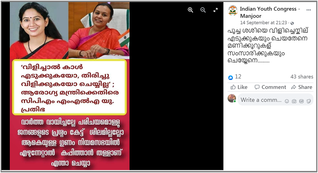Image resolution: width=318 pixels, height=173 pixels.
Task: Zoom in on the photo
Action: [190, 10]
